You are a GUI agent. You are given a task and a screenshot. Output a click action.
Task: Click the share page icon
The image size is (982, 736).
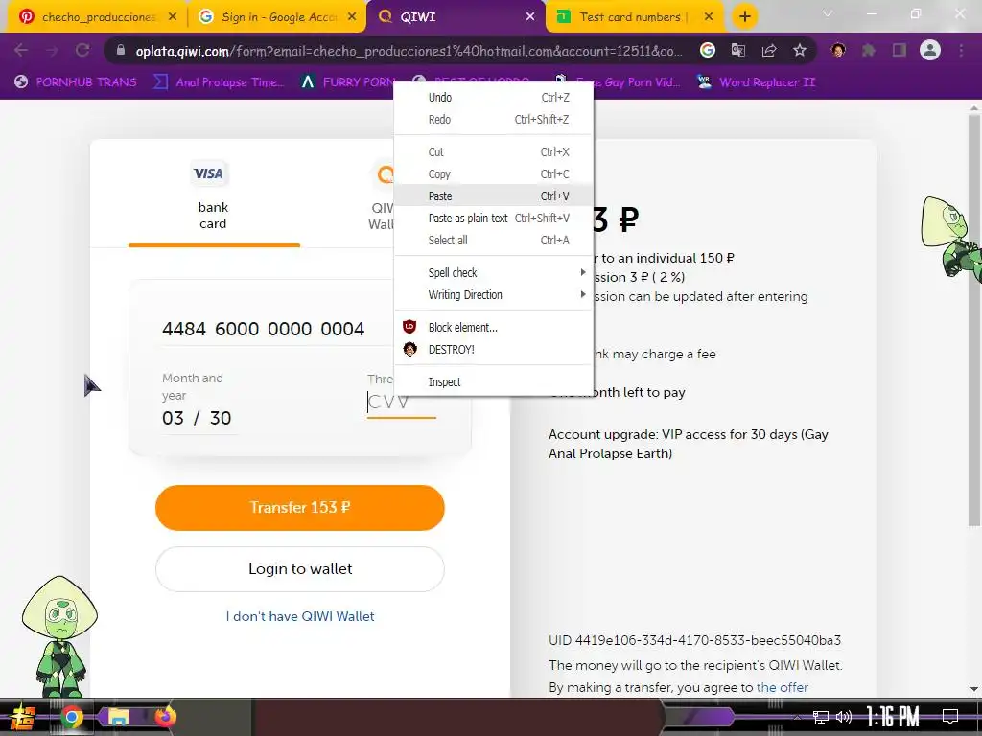769,50
